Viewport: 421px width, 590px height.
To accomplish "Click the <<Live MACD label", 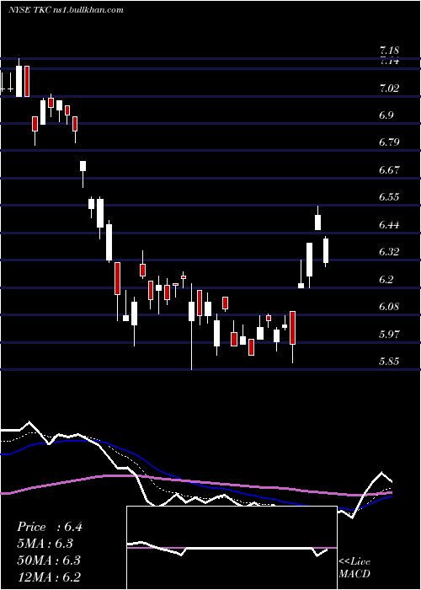I will (x=354, y=567).
